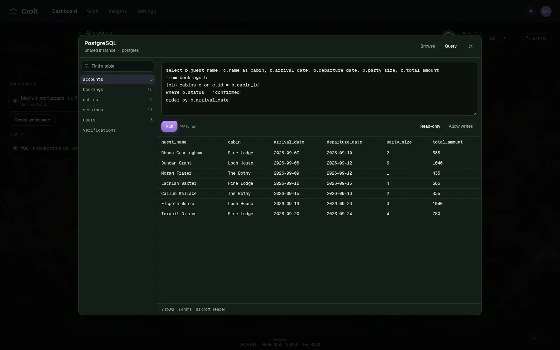Enable Allow writes mode
The width and height of the screenshot is (560, 350).
pos(461,126)
